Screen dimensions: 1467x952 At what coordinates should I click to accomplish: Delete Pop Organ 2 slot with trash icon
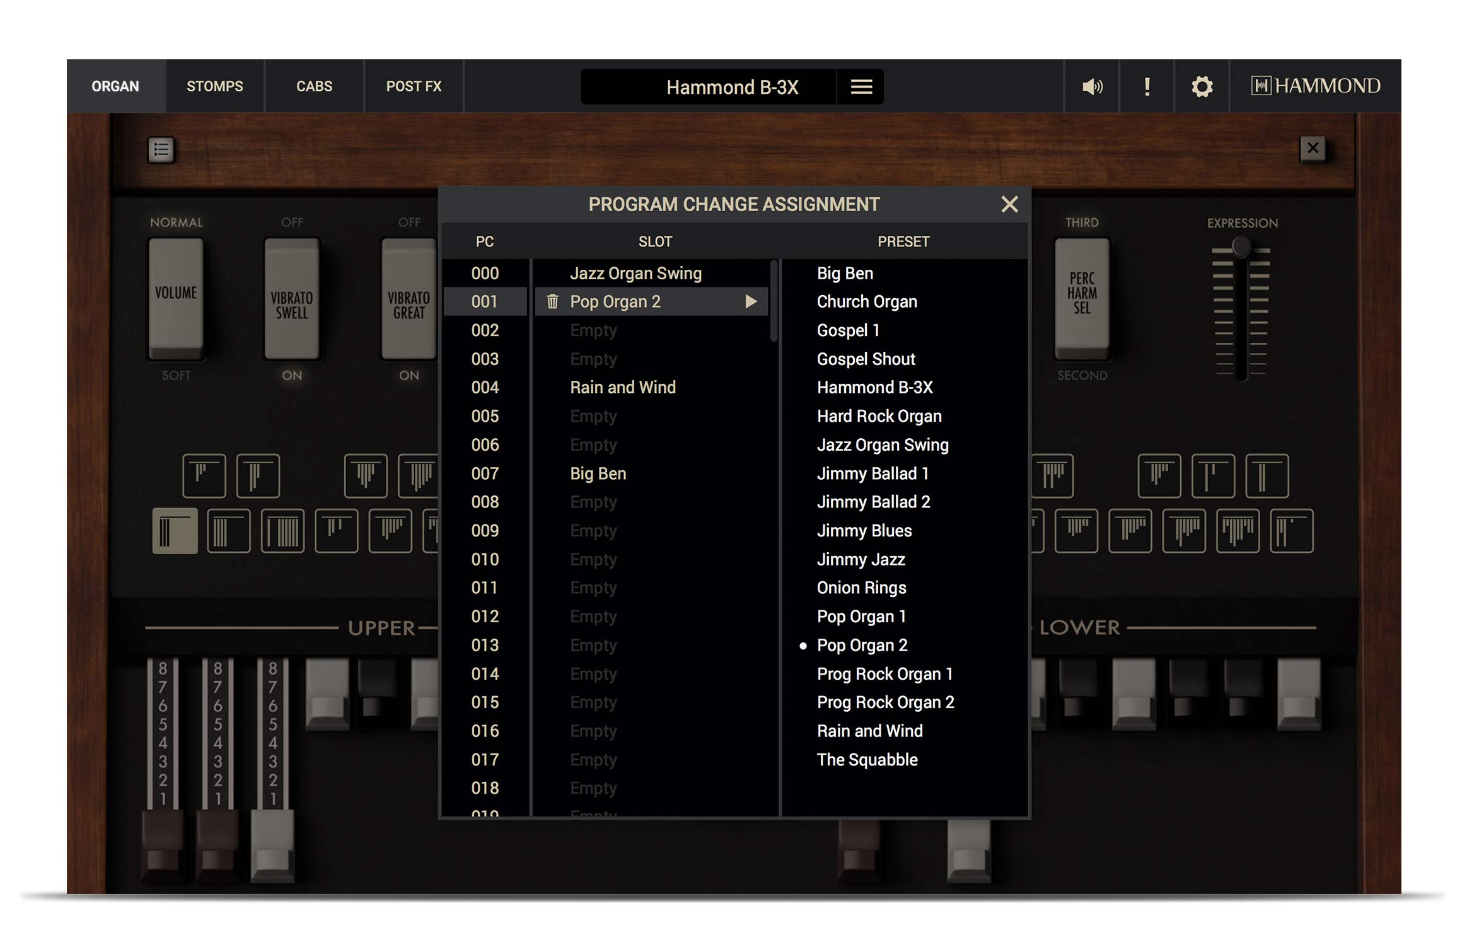point(552,301)
